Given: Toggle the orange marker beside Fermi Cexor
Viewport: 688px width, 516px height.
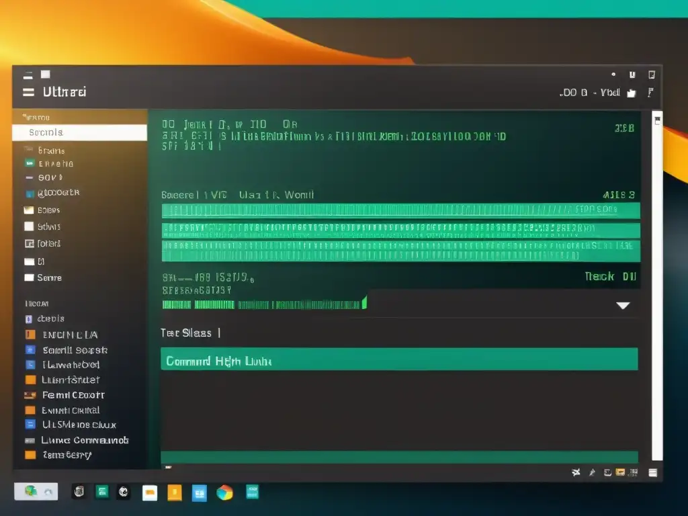Looking at the screenshot, I should point(29,395).
